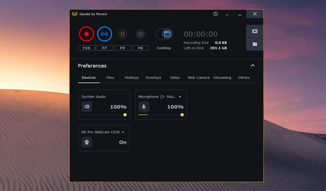
Task: Collapse the Preferences panel
Action: [252, 65]
